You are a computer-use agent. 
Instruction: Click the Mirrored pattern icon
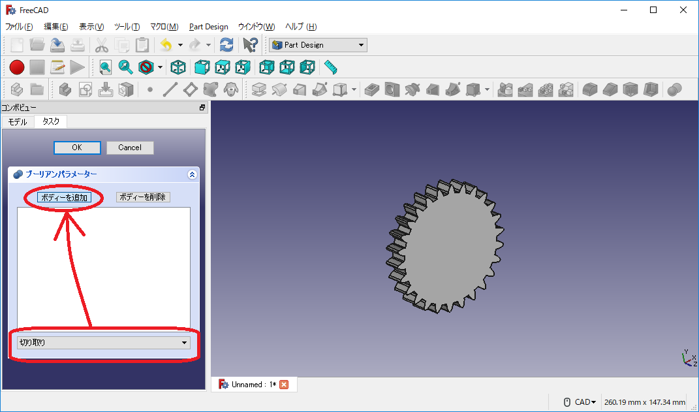click(505, 89)
